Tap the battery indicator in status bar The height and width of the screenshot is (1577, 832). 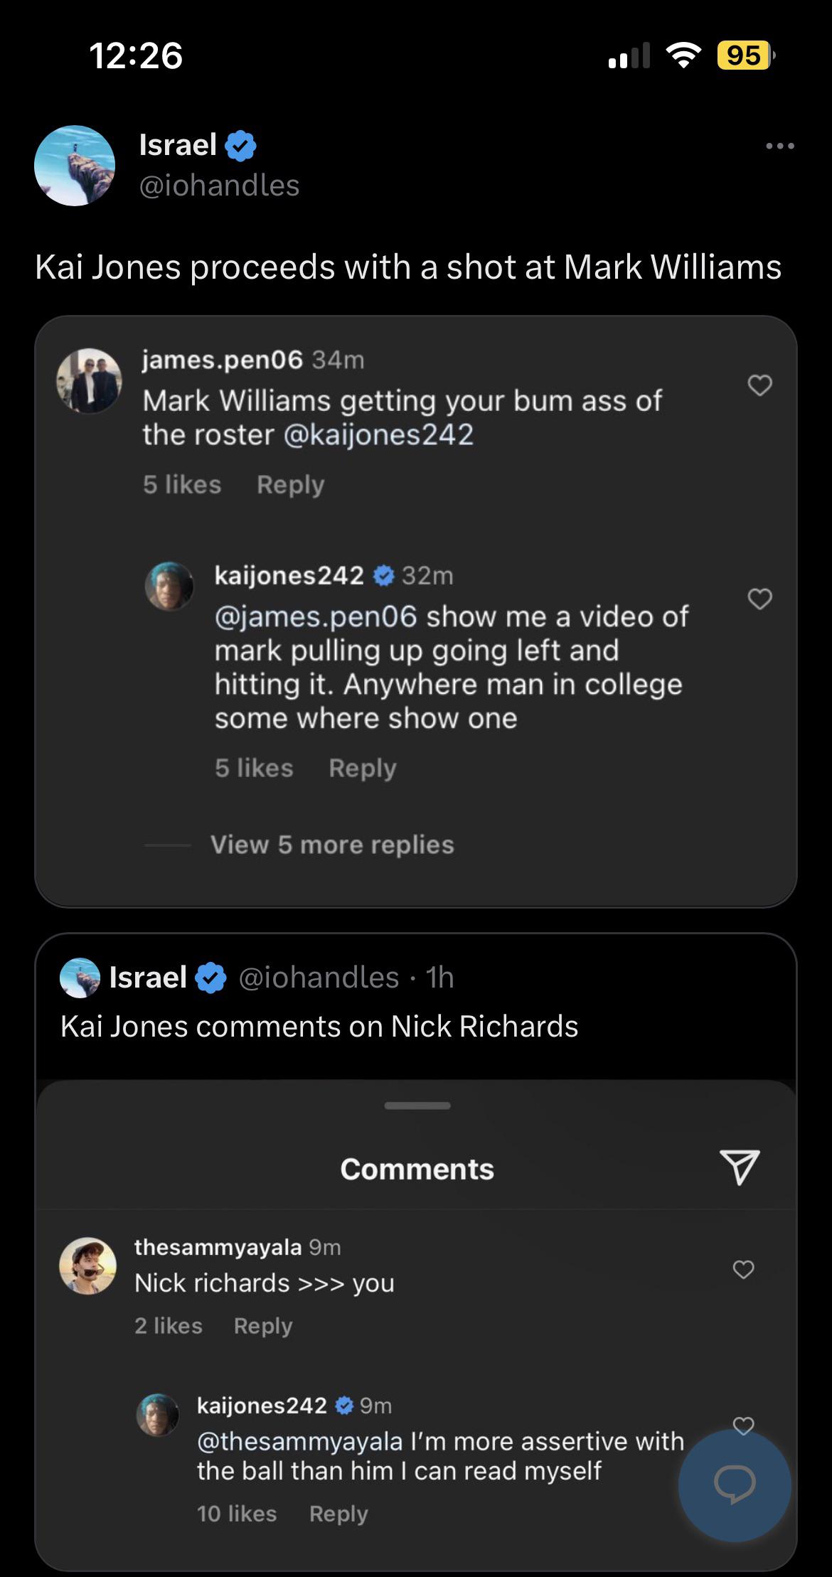tap(745, 55)
